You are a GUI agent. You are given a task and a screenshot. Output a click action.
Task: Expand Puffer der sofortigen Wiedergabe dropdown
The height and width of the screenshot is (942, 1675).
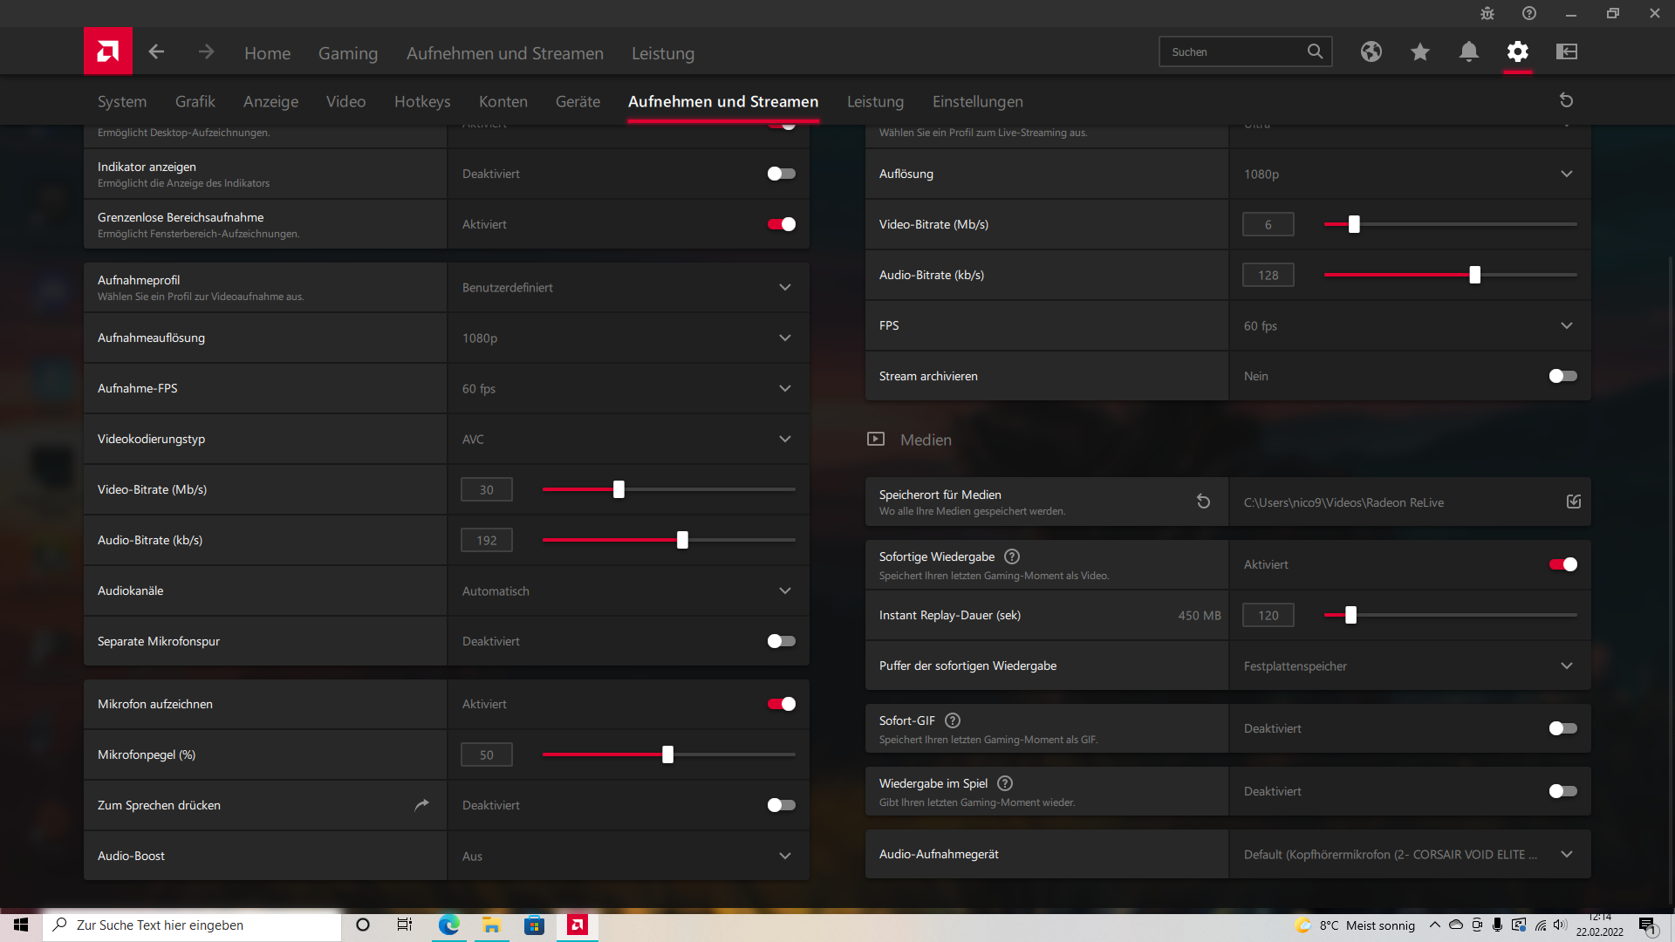pos(1410,666)
